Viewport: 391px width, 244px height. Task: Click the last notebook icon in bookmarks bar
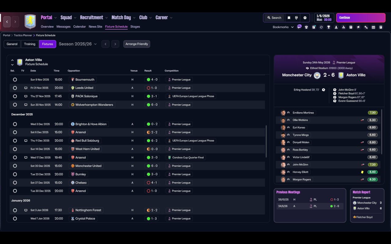tap(381, 27)
